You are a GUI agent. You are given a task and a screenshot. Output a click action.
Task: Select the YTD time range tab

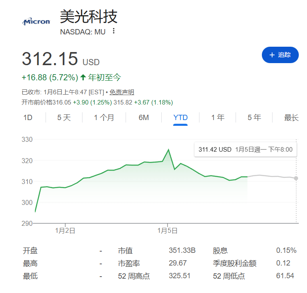pos(181,118)
